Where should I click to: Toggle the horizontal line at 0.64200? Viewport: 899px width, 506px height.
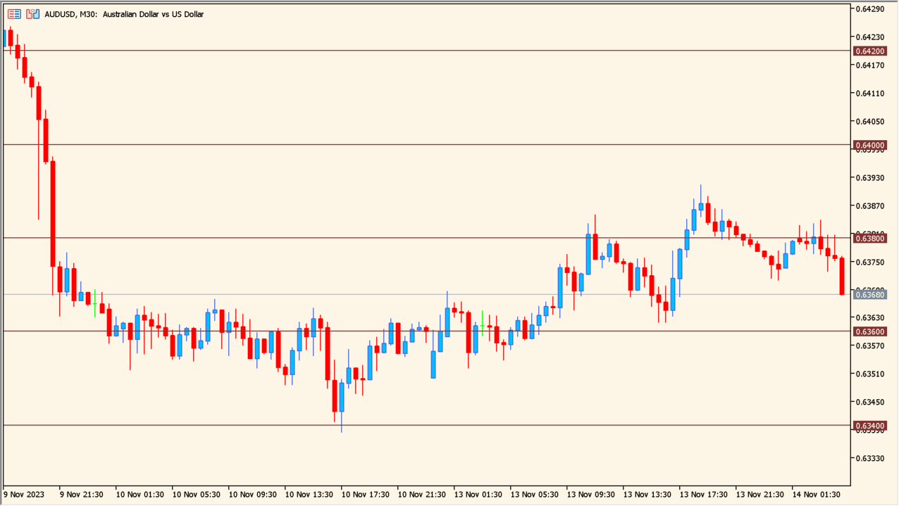423,51
